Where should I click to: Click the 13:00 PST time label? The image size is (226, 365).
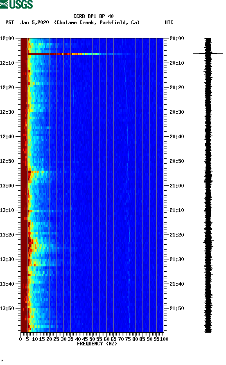(7, 186)
